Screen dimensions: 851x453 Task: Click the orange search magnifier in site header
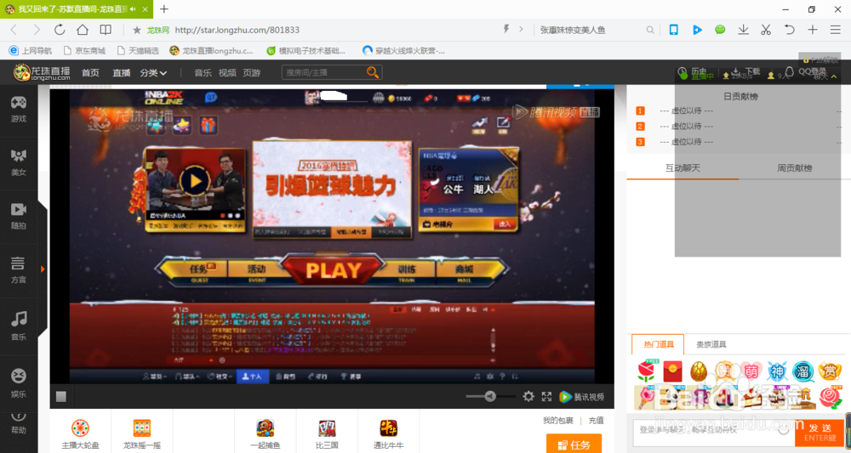(373, 72)
